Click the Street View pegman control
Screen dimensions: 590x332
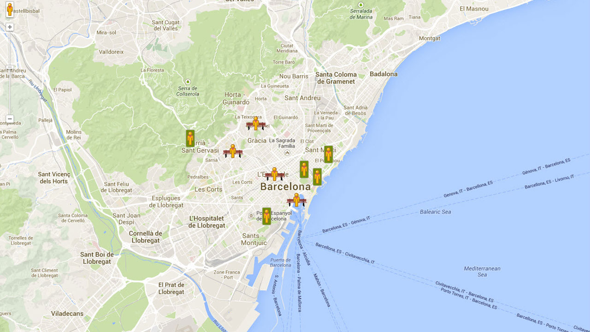pyautogui.click(x=10, y=10)
